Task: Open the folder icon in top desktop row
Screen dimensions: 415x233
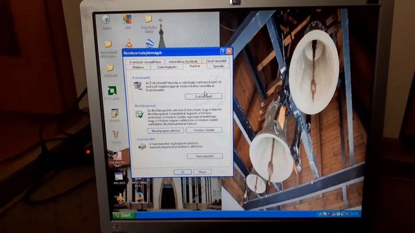Action: click(x=148, y=19)
